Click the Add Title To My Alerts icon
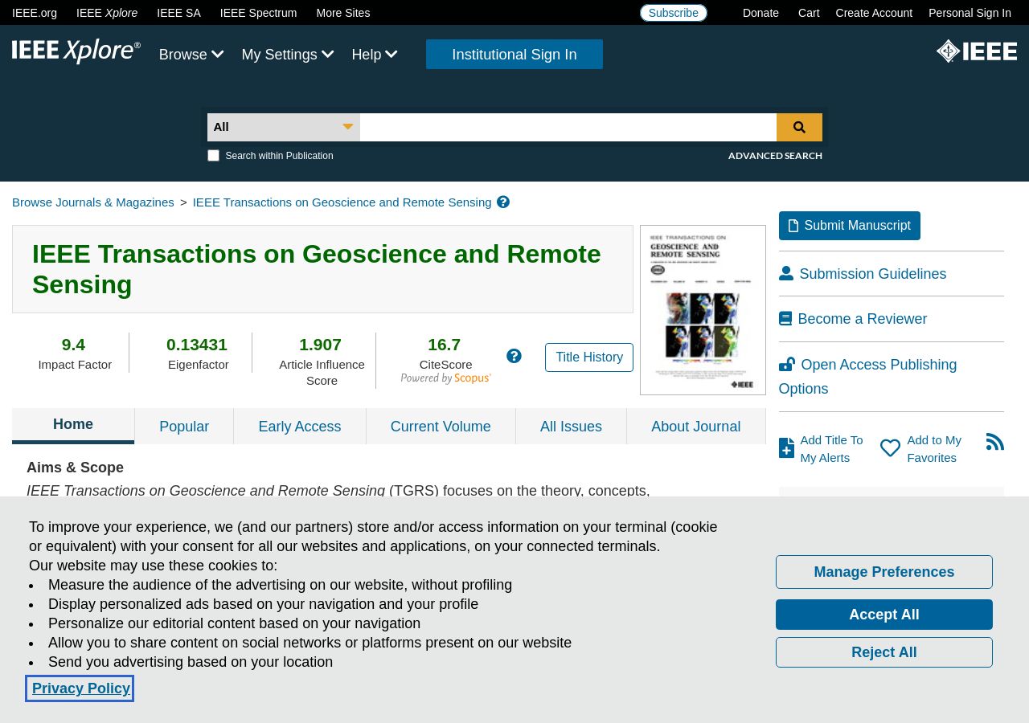1029x723 pixels. [786, 448]
